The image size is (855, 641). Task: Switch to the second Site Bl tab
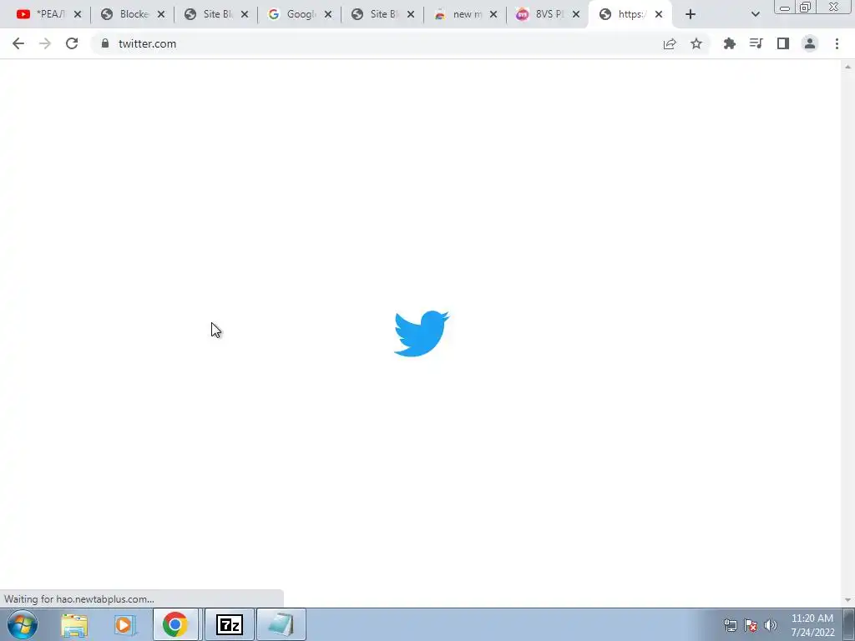click(377, 14)
